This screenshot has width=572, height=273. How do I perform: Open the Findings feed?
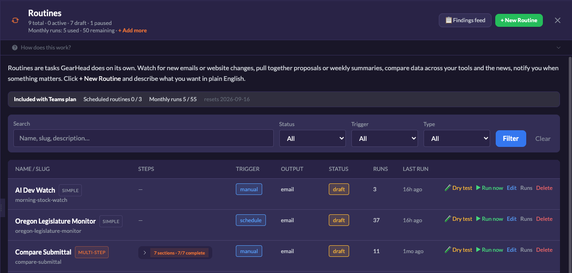[x=465, y=20]
